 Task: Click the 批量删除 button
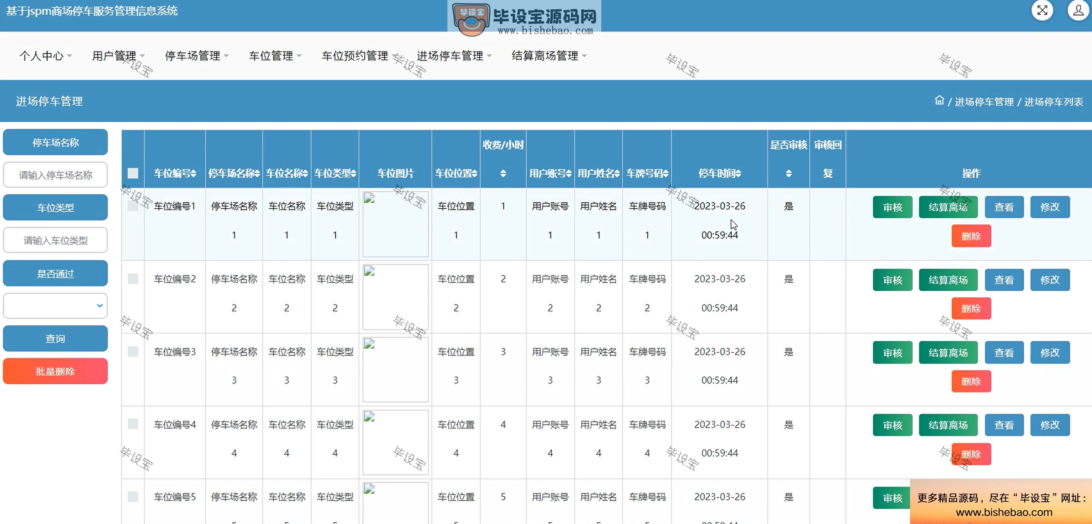[55, 371]
